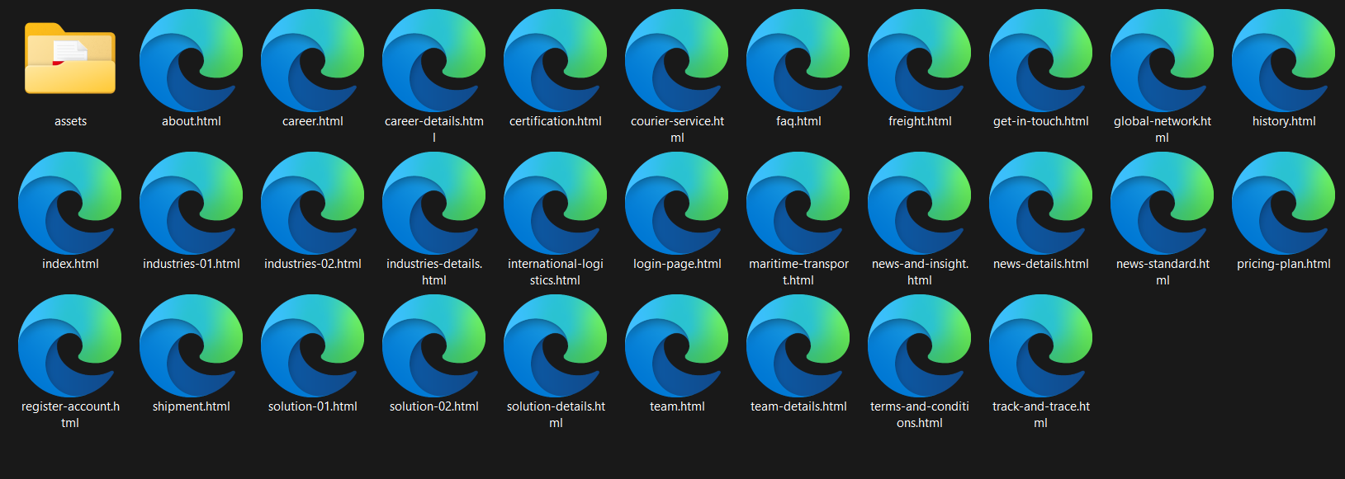Click the solution-01.html file icon
Viewport: 1345px width, 479px height.
(x=313, y=345)
